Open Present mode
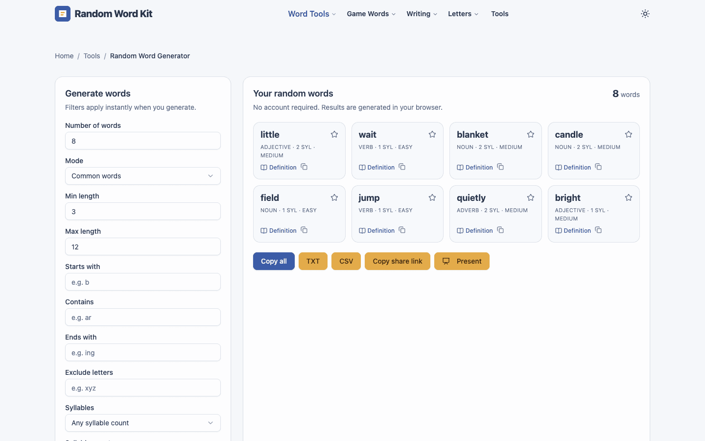705x441 pixels. pos(462,261)
